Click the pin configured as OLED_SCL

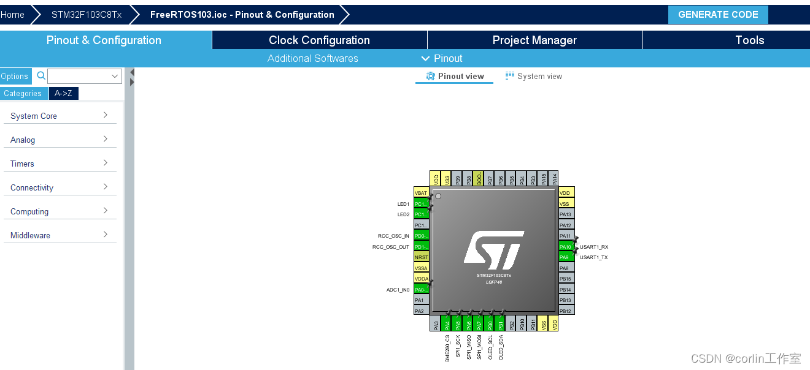[489, 322]
